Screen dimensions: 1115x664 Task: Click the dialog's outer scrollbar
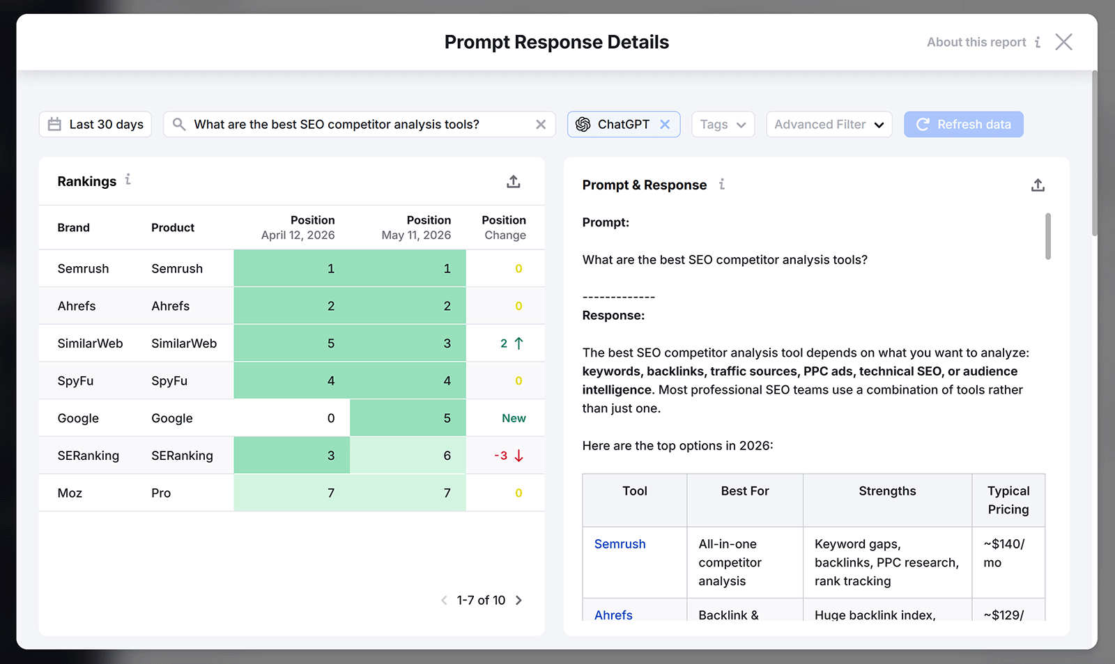coord(1095,153)
